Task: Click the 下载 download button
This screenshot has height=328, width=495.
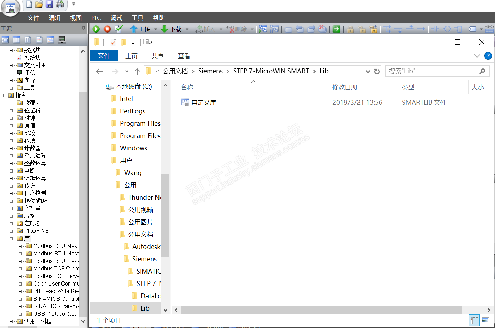Action: tap(172, 29)
